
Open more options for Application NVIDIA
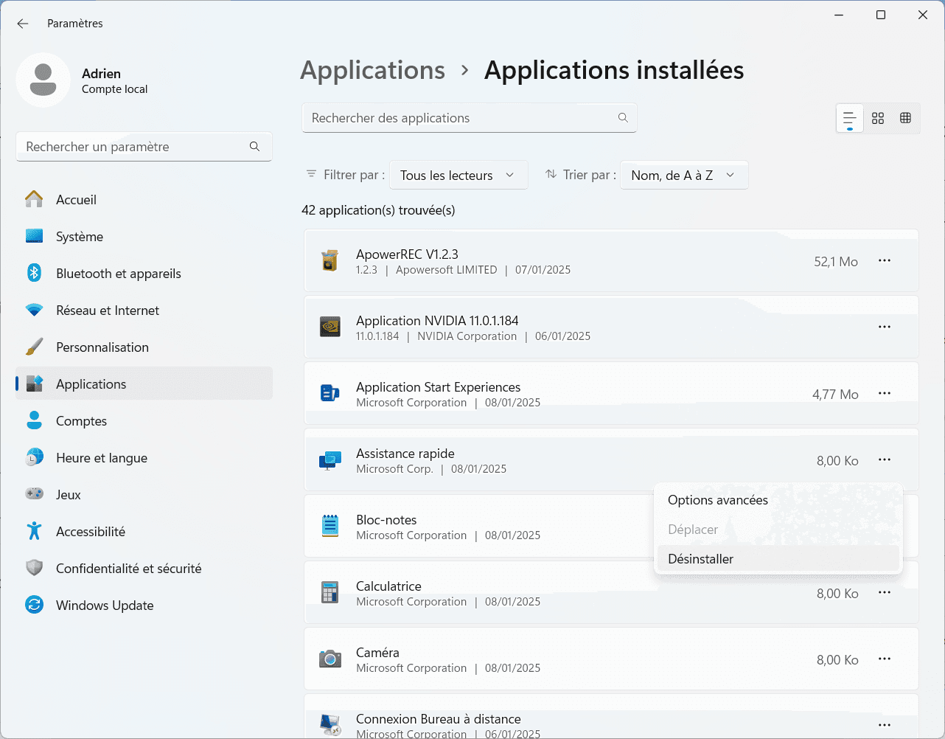tap(885, 327)
